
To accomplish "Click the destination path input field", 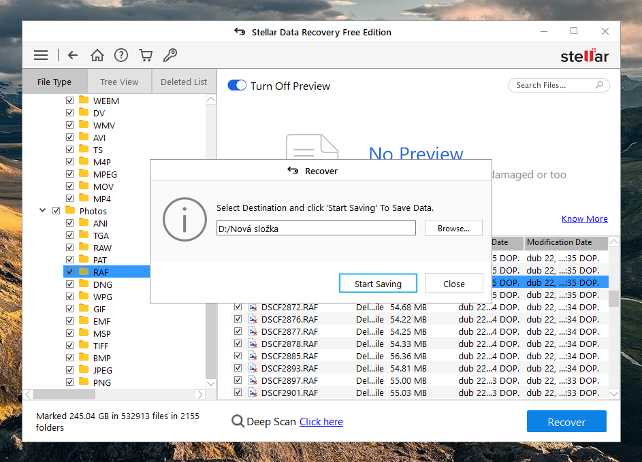I will tap(316, 228).
